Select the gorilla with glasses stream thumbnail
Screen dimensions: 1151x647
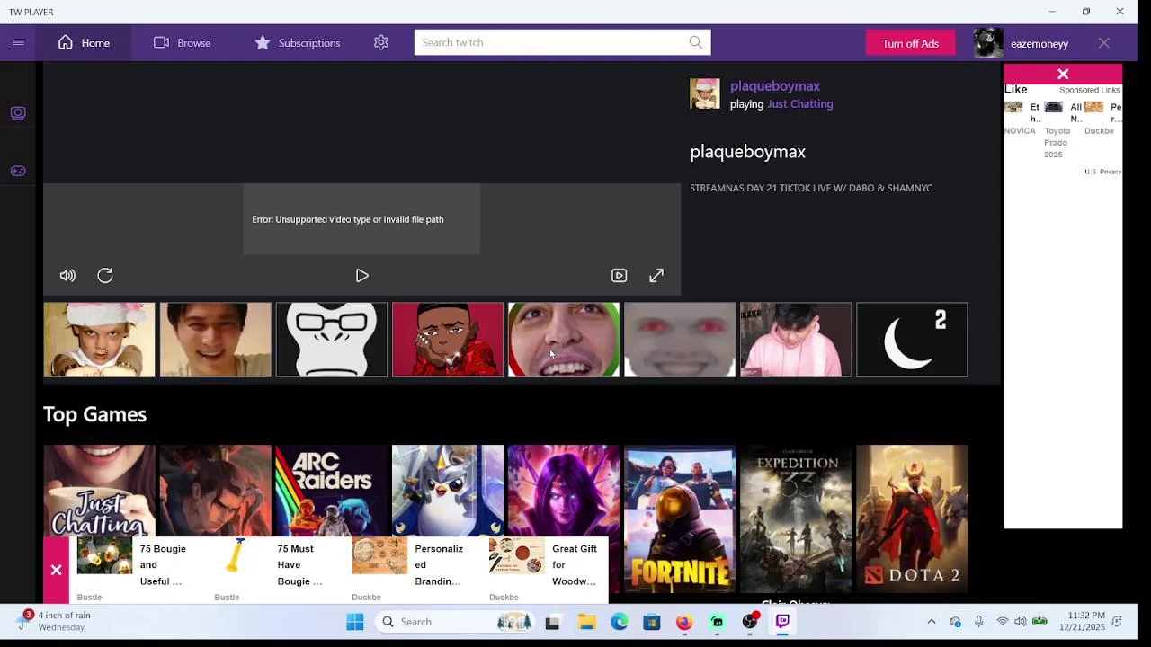pyautogui.click(x=331, y=340)
